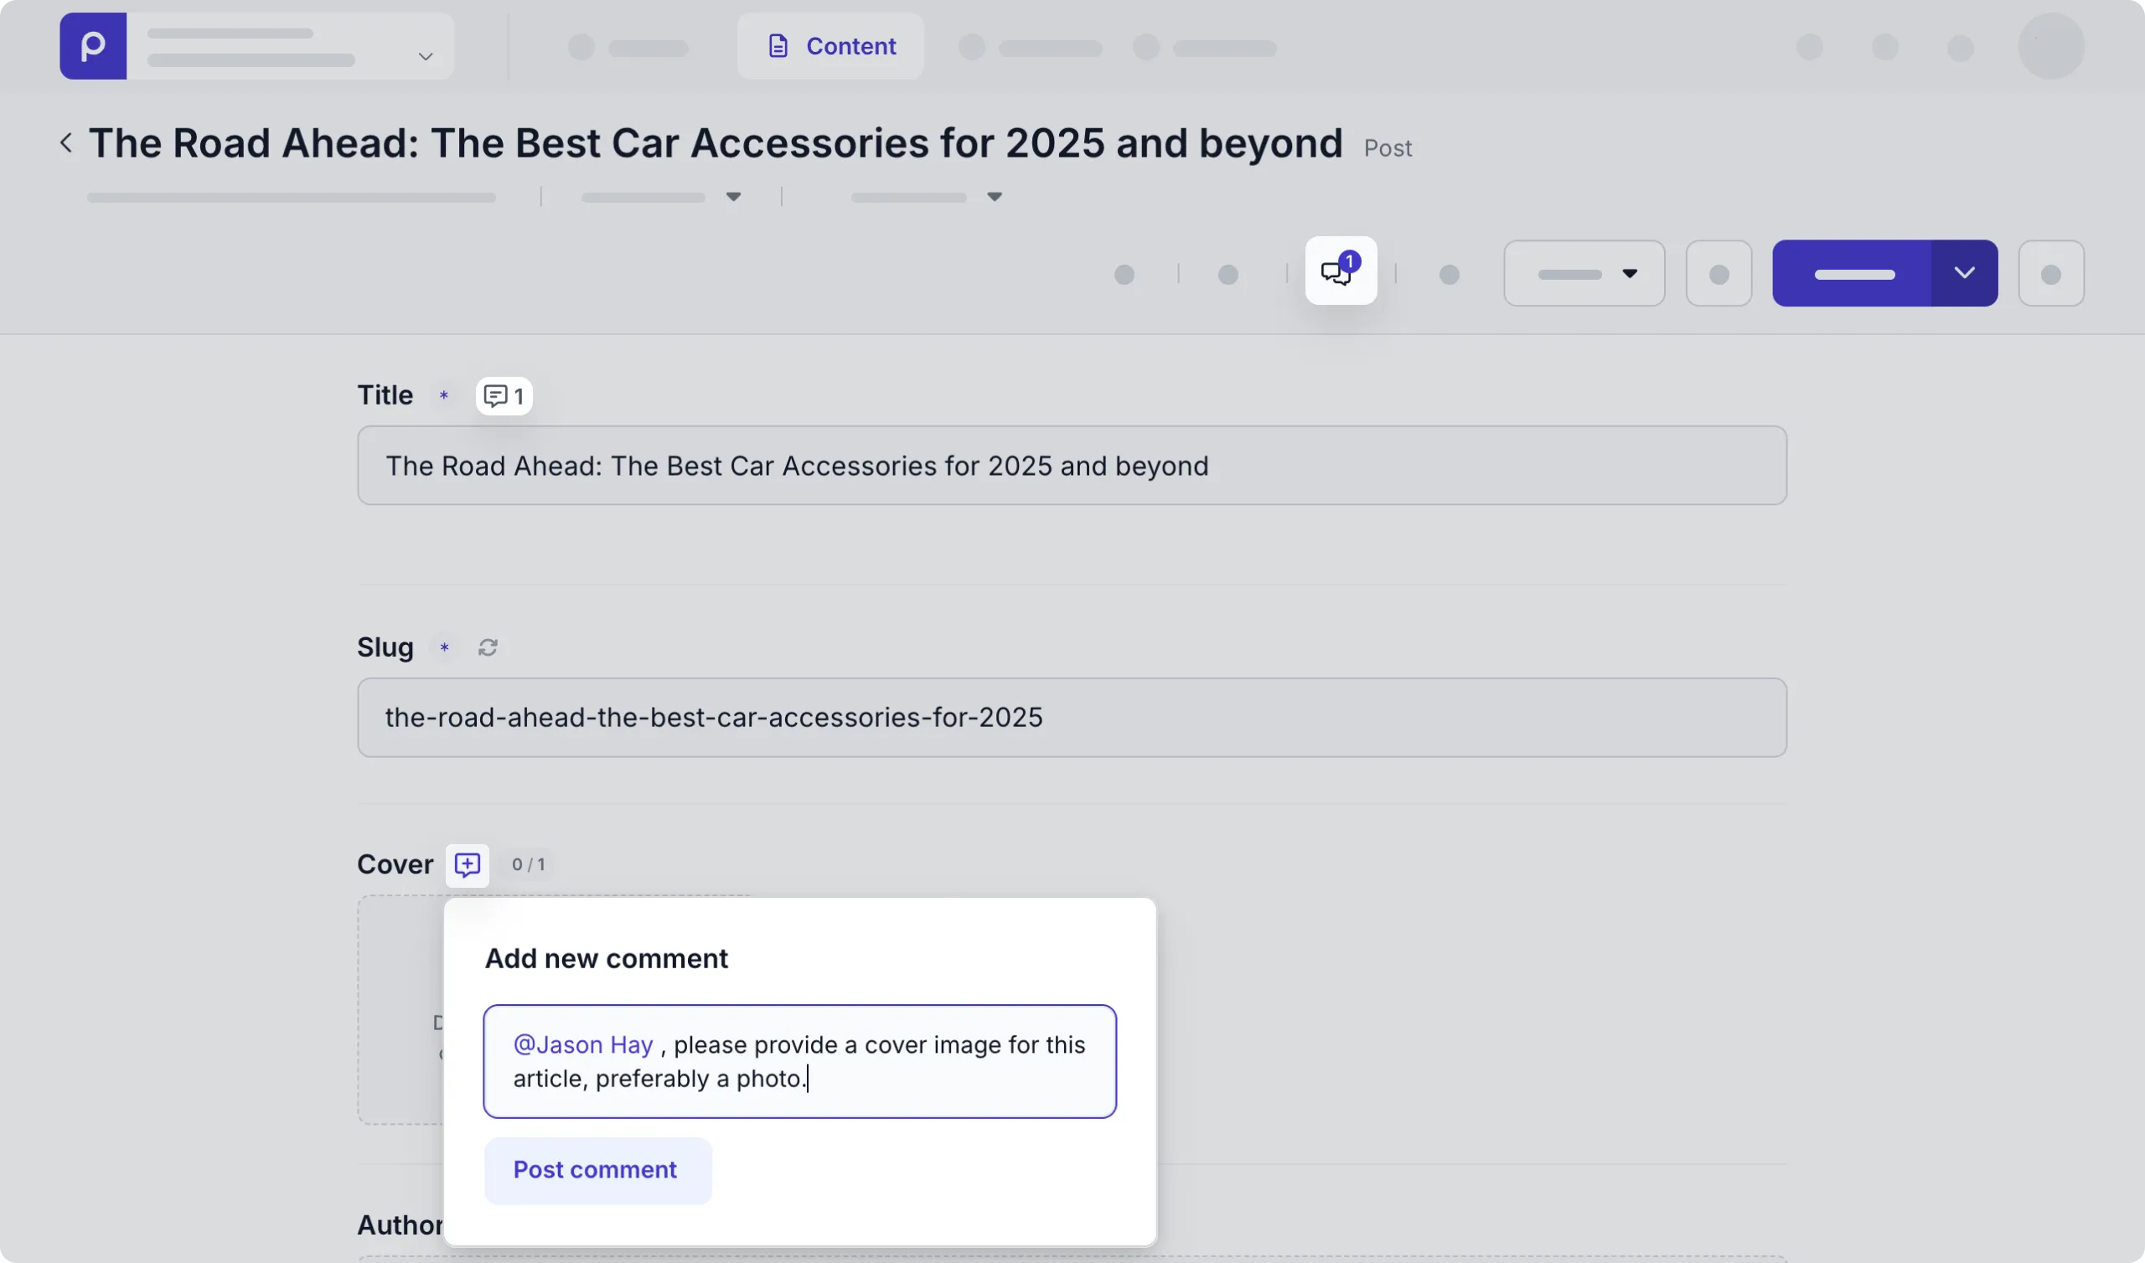Expand the workspace switcher chevron

pos(426,57)
